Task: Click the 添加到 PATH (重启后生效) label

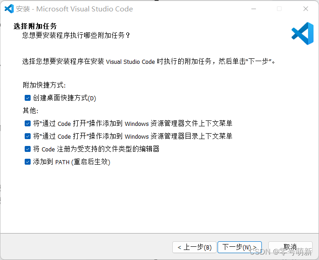Action: [x=71, y=162]
